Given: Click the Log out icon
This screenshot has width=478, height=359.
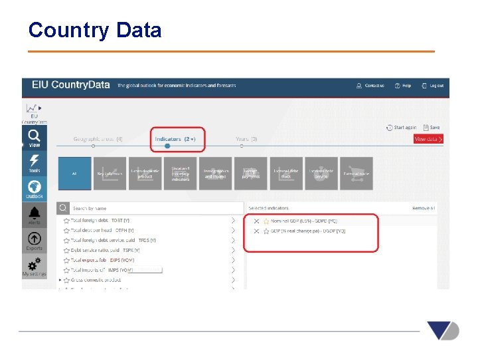Looking at the screenshot, I should pyautogui.click(x=424, y=86).
